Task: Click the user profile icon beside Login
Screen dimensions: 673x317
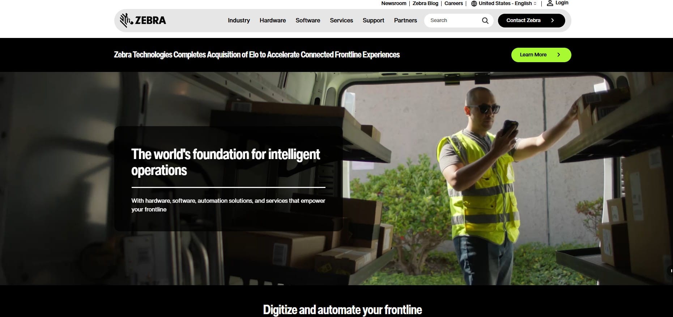Action: pyautogui.click(x=550, y=3)
